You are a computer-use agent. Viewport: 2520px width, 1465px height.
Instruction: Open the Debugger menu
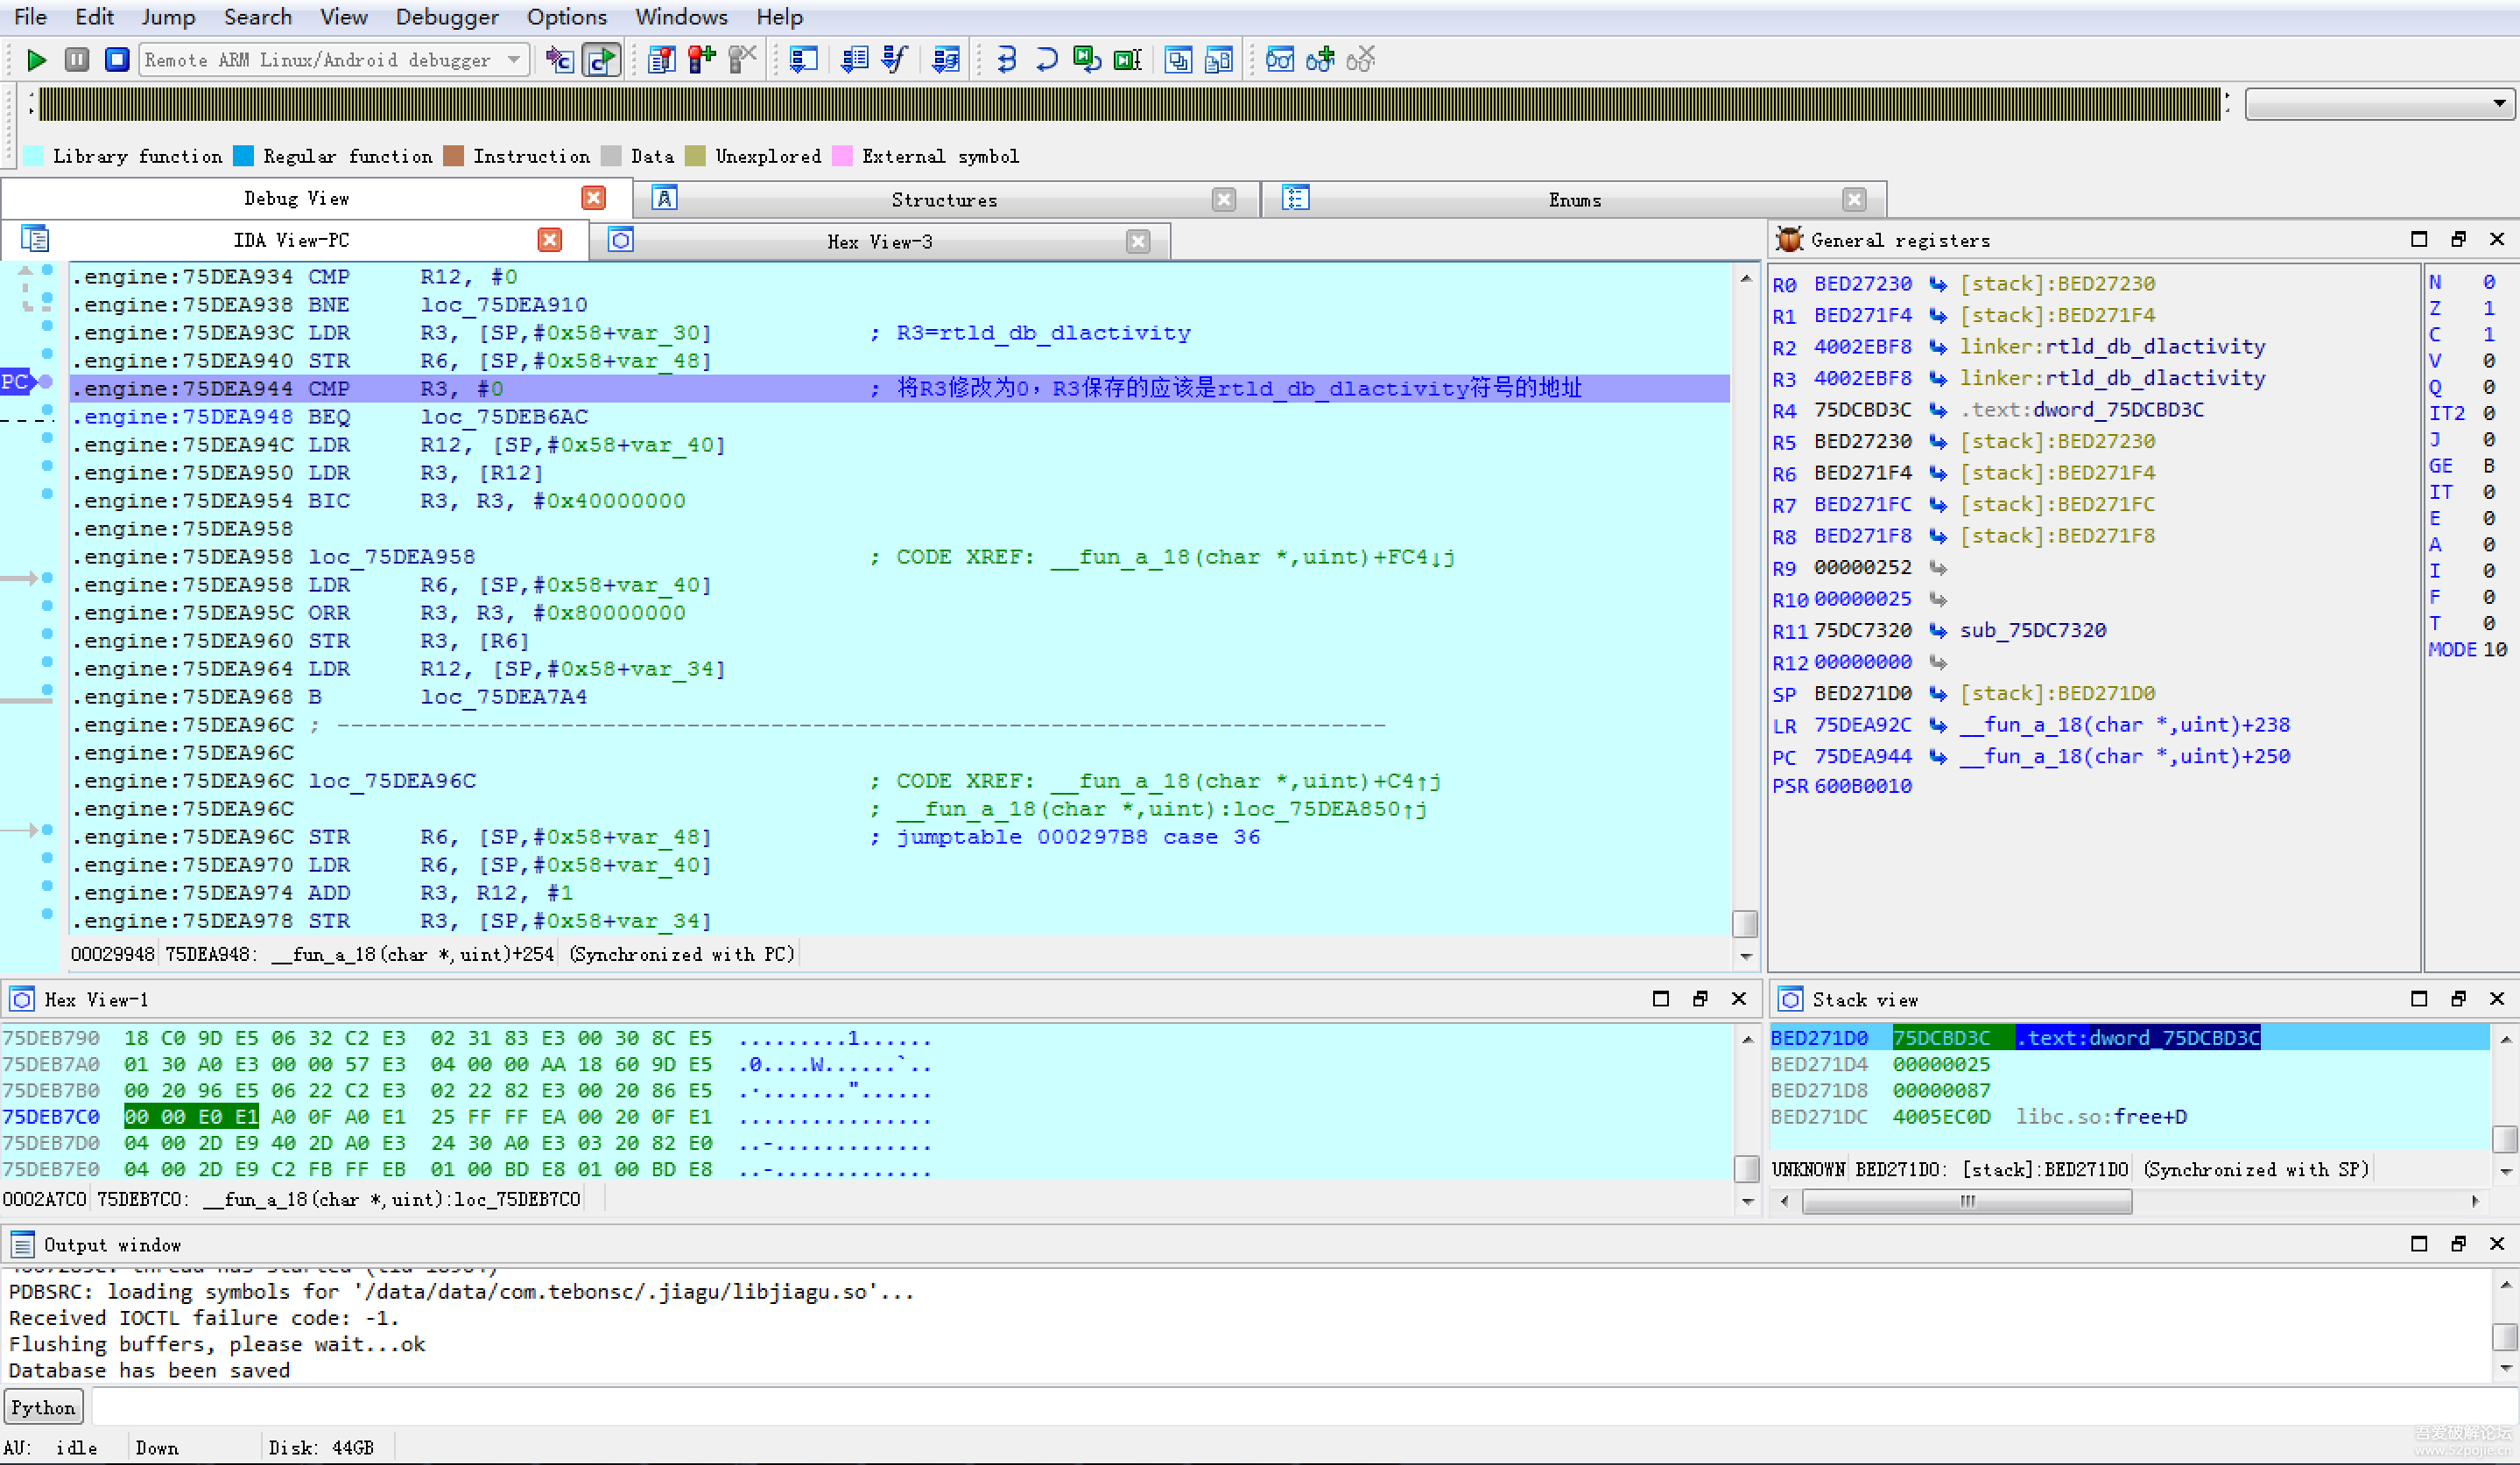[x=446, y=17]
